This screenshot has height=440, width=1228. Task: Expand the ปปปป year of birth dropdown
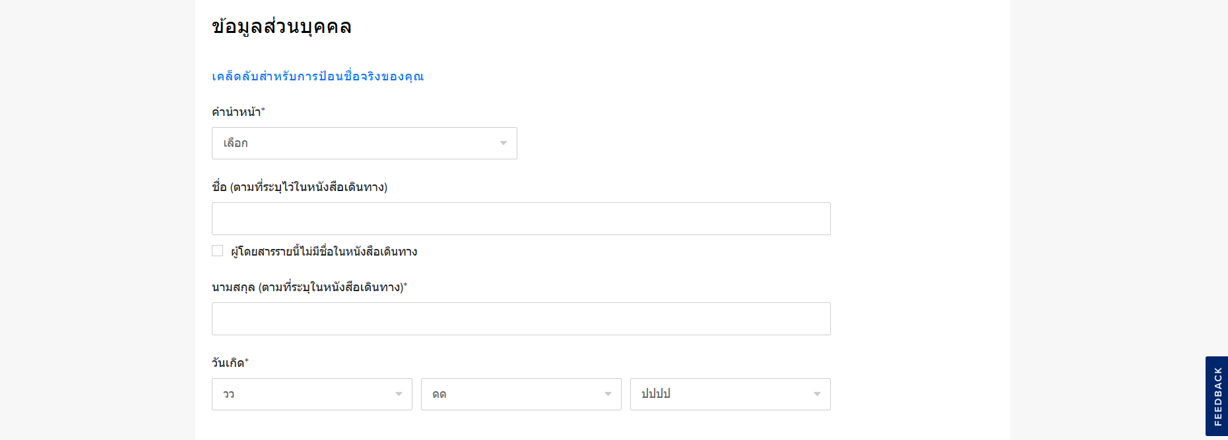[730, 394]
